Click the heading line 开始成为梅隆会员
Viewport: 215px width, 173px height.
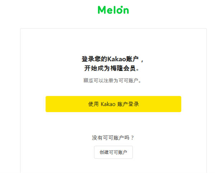click(112, 68)
